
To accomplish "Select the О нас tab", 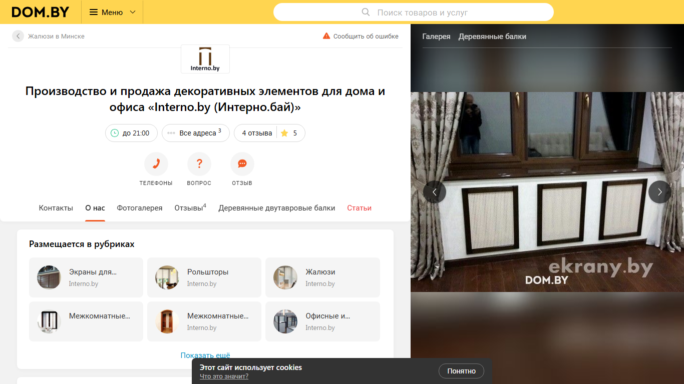I will pos(95,208).
